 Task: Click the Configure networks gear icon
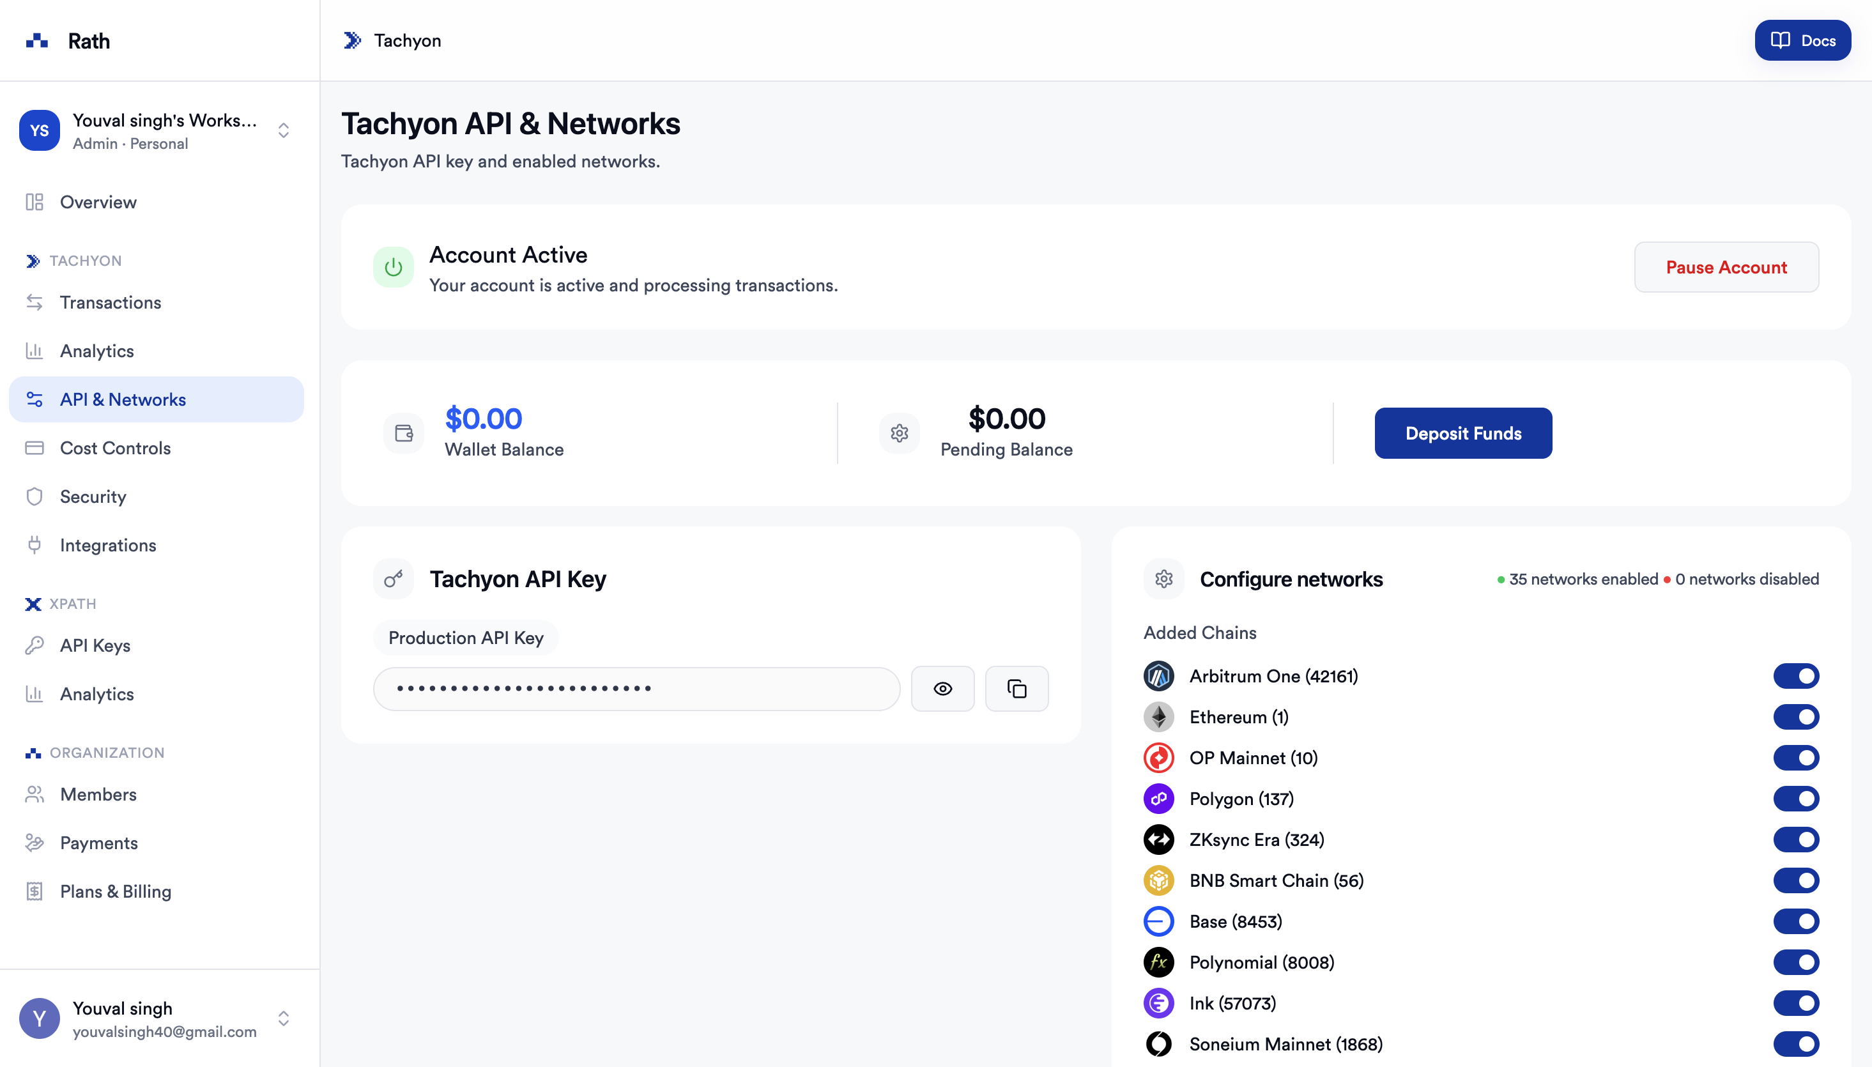(x=1164, y=579)
